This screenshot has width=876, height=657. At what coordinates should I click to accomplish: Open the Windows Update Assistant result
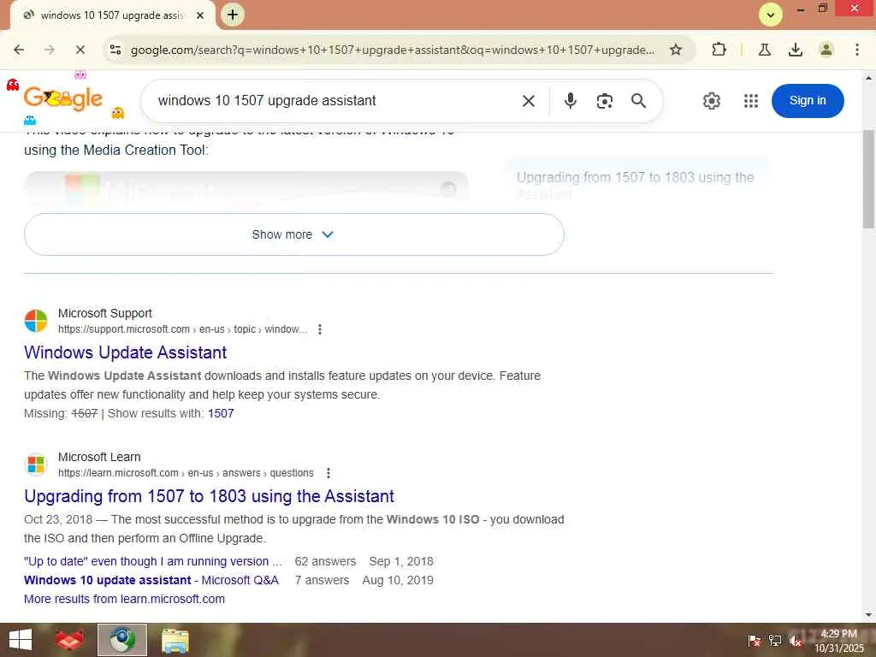(125, 352)
